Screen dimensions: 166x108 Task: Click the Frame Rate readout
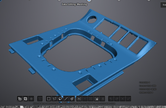tap(144, 82)
